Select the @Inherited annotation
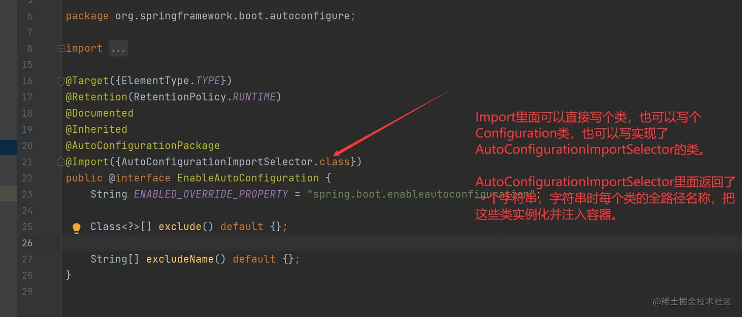 point(97,129)
